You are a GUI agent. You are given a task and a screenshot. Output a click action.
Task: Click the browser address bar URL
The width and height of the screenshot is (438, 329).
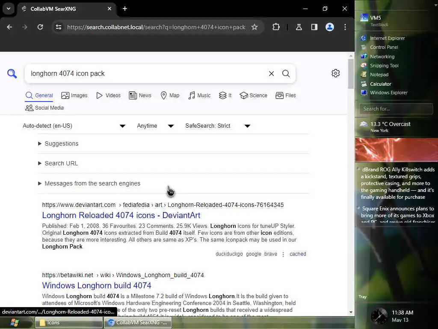click(156, 27)
